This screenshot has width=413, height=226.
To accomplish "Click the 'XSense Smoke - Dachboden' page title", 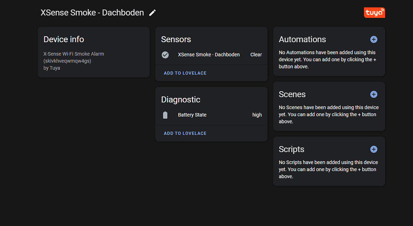I will tap(92, 13).
